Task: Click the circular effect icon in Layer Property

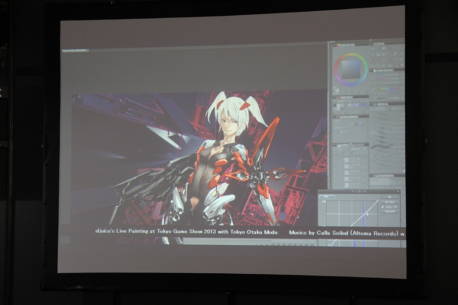Action: click(x=352, y=124)
